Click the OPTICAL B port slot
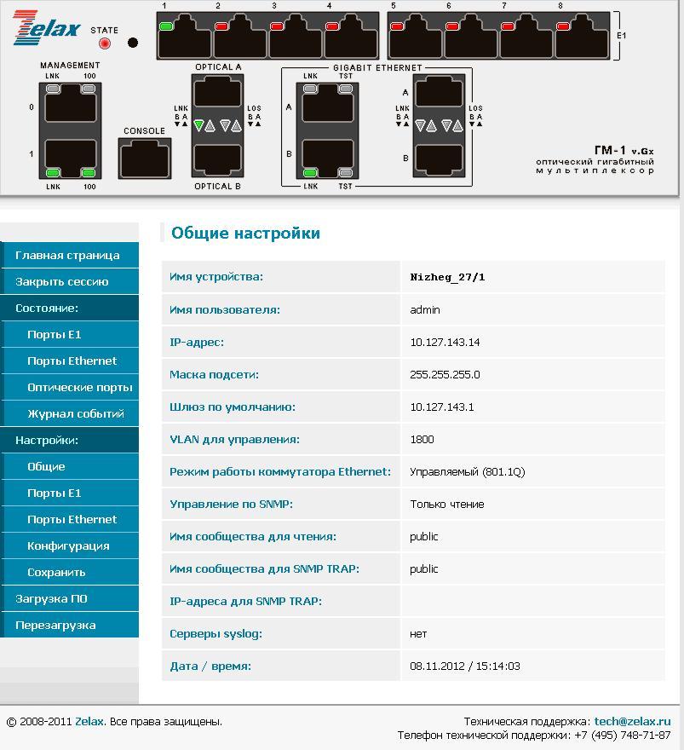The height and width of the screenshot is (750, 684). (217, 159)
